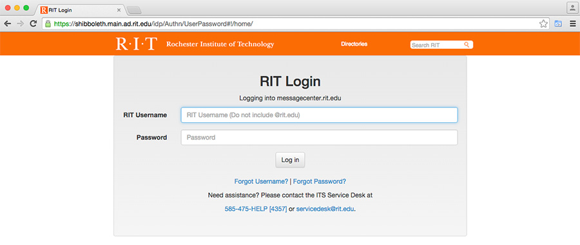Open the Forgot Username? link
580x245 pixels.
[x=261, y=181]
